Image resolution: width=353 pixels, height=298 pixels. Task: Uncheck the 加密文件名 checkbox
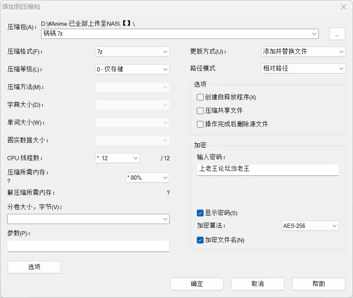point(200,240)
